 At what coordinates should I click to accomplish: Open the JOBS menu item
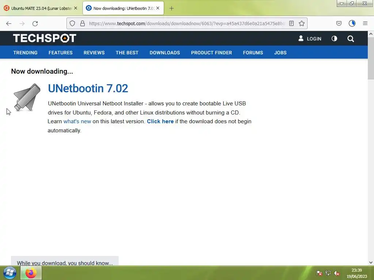[280, 52]
